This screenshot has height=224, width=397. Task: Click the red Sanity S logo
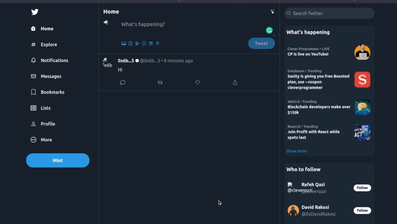362,80
